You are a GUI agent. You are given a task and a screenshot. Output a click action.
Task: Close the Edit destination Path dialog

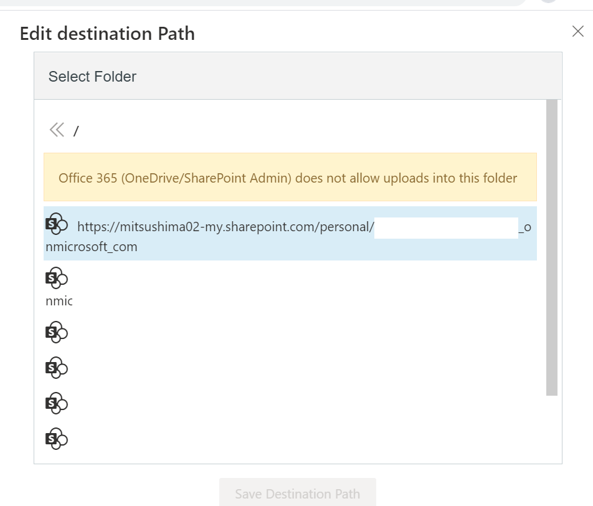tap(577, 32)
